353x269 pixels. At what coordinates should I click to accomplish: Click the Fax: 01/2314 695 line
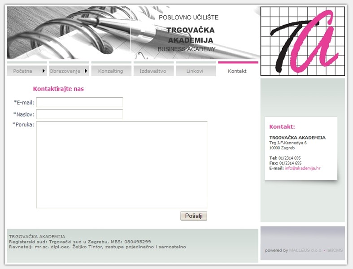tap(285, 163)
